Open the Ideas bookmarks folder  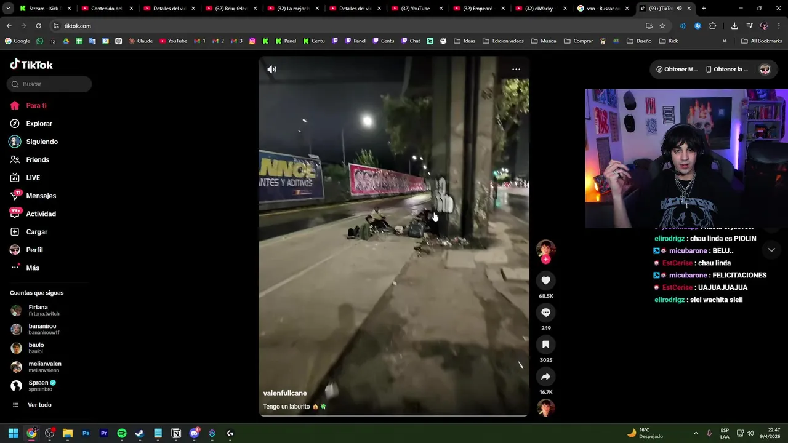(x=465, y=41)
